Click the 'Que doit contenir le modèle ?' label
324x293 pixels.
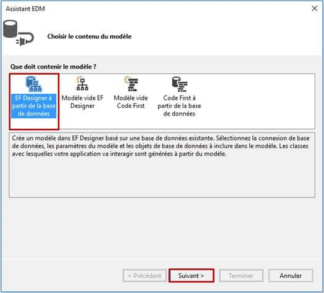click(x=53, y=67)
